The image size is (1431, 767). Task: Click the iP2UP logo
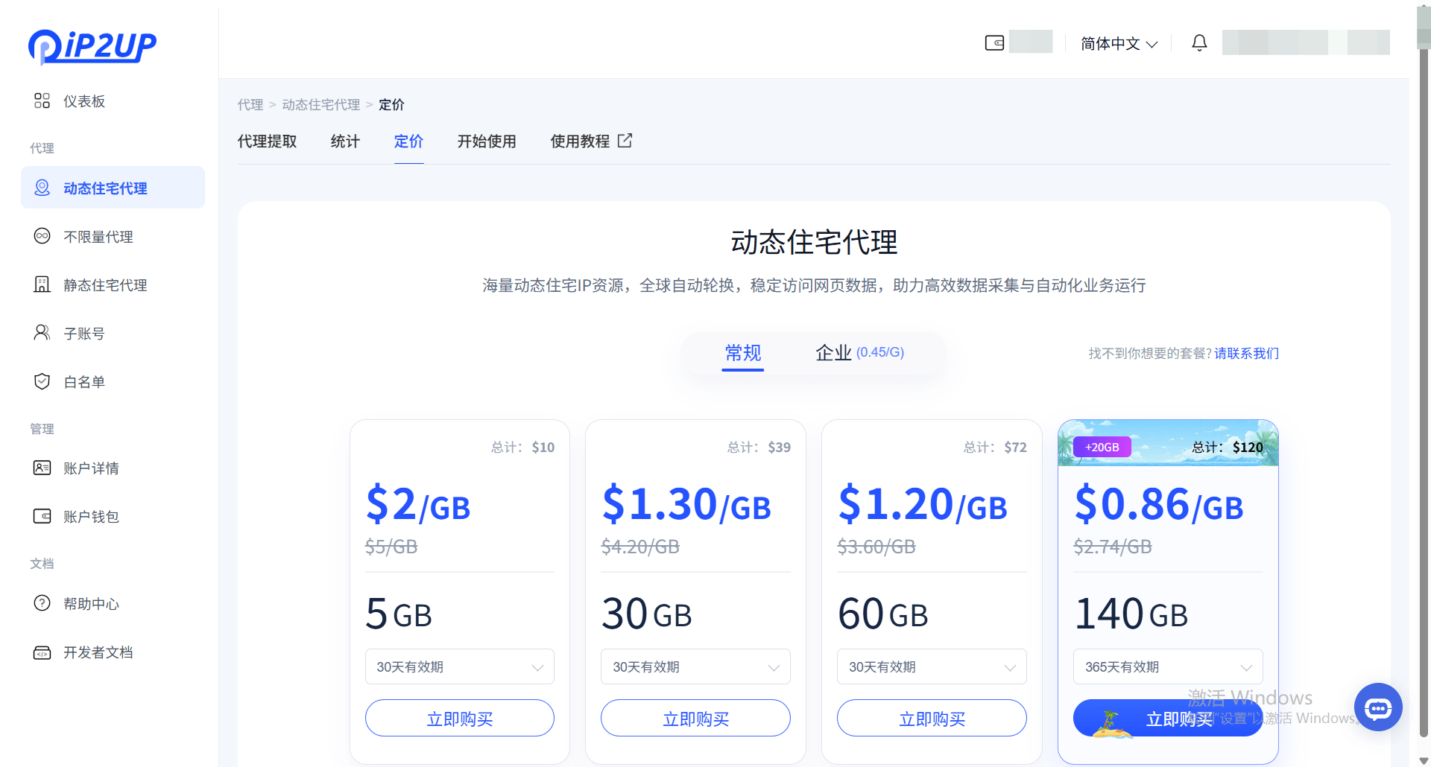[x=92, y=47]
